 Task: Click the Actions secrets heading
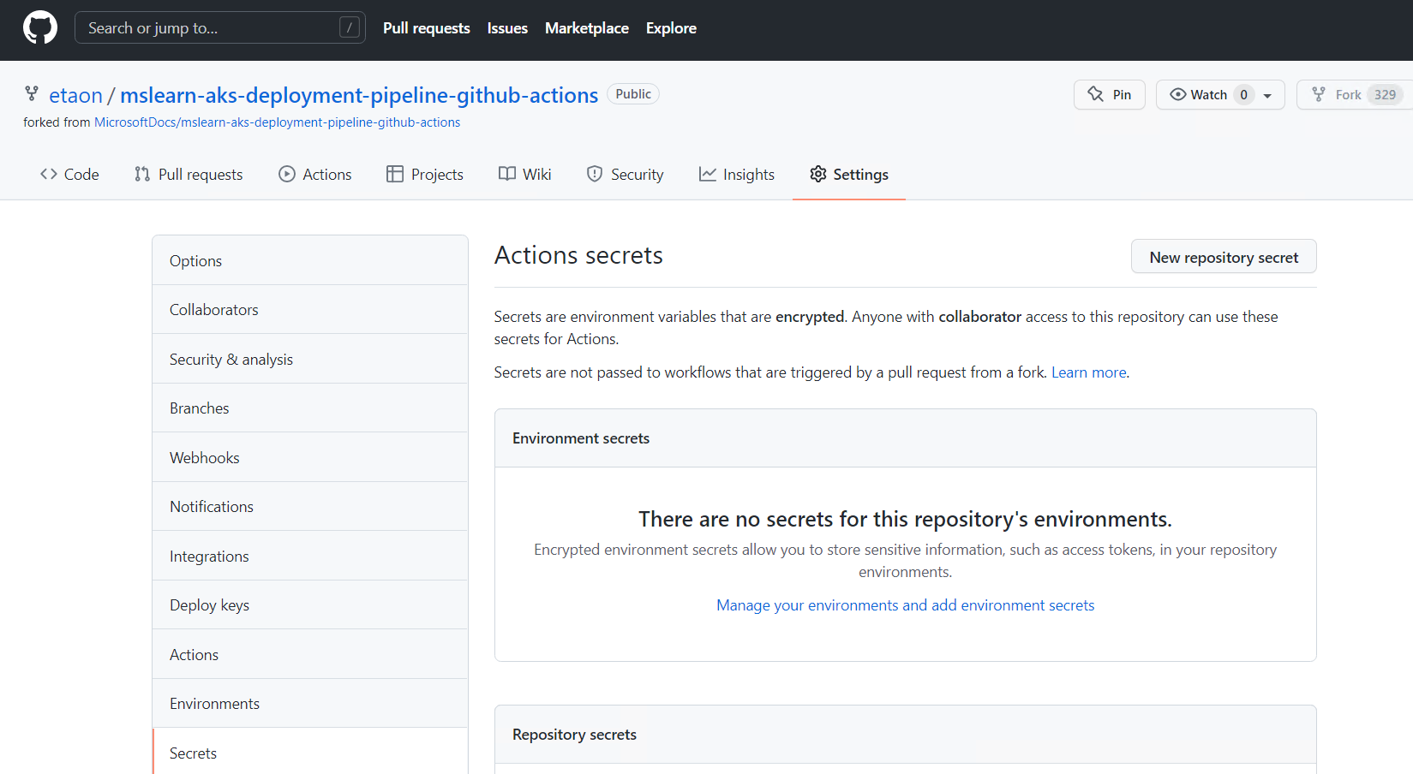click(x=578, y=255)
